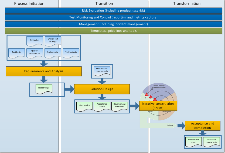
Task: Click the Management incident management banner
Action: pos(114,24)
